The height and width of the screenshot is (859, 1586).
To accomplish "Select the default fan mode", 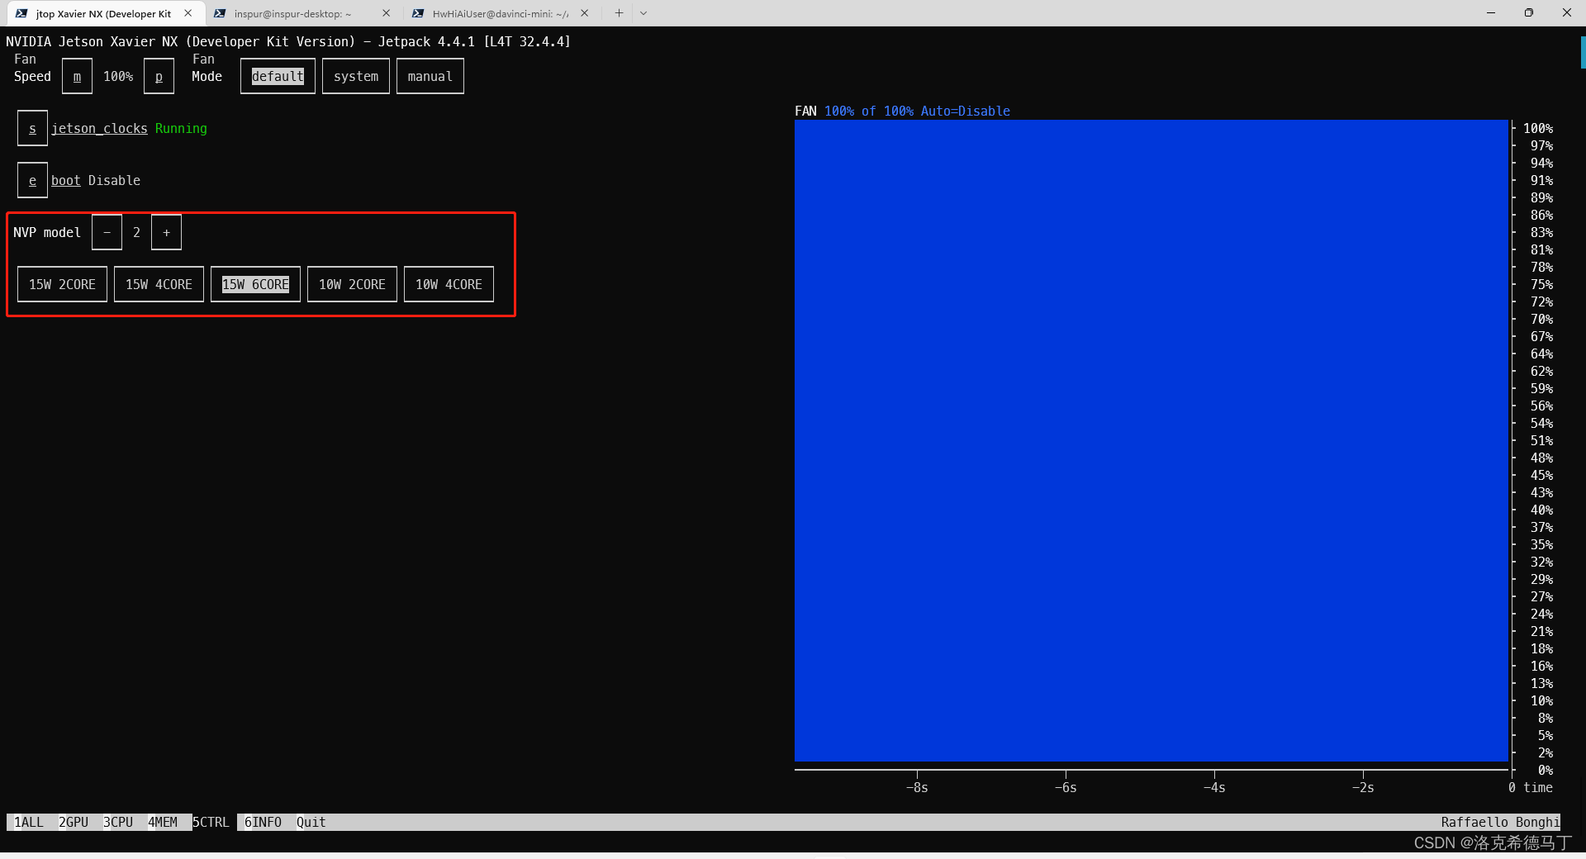I will pyautogui.click(x=278, y=77).
